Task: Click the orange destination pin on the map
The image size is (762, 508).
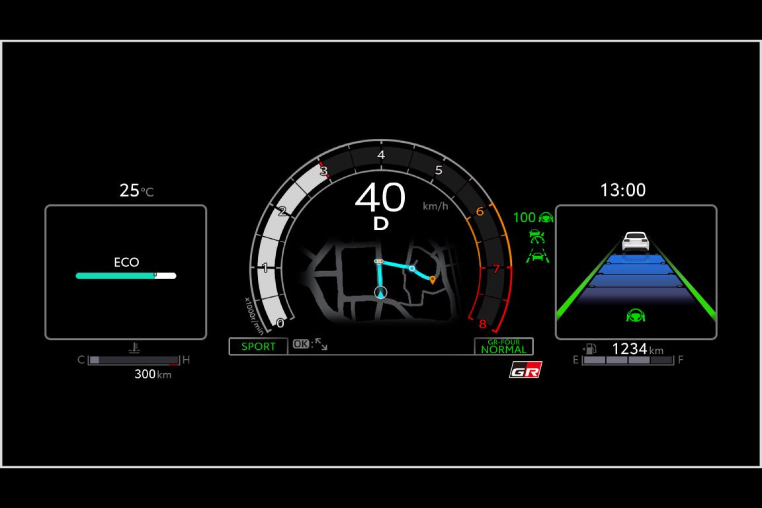Action: (431, 279)
